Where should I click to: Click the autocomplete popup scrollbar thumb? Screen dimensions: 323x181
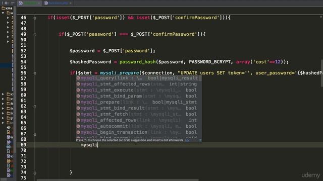click(x=200, y=78)
